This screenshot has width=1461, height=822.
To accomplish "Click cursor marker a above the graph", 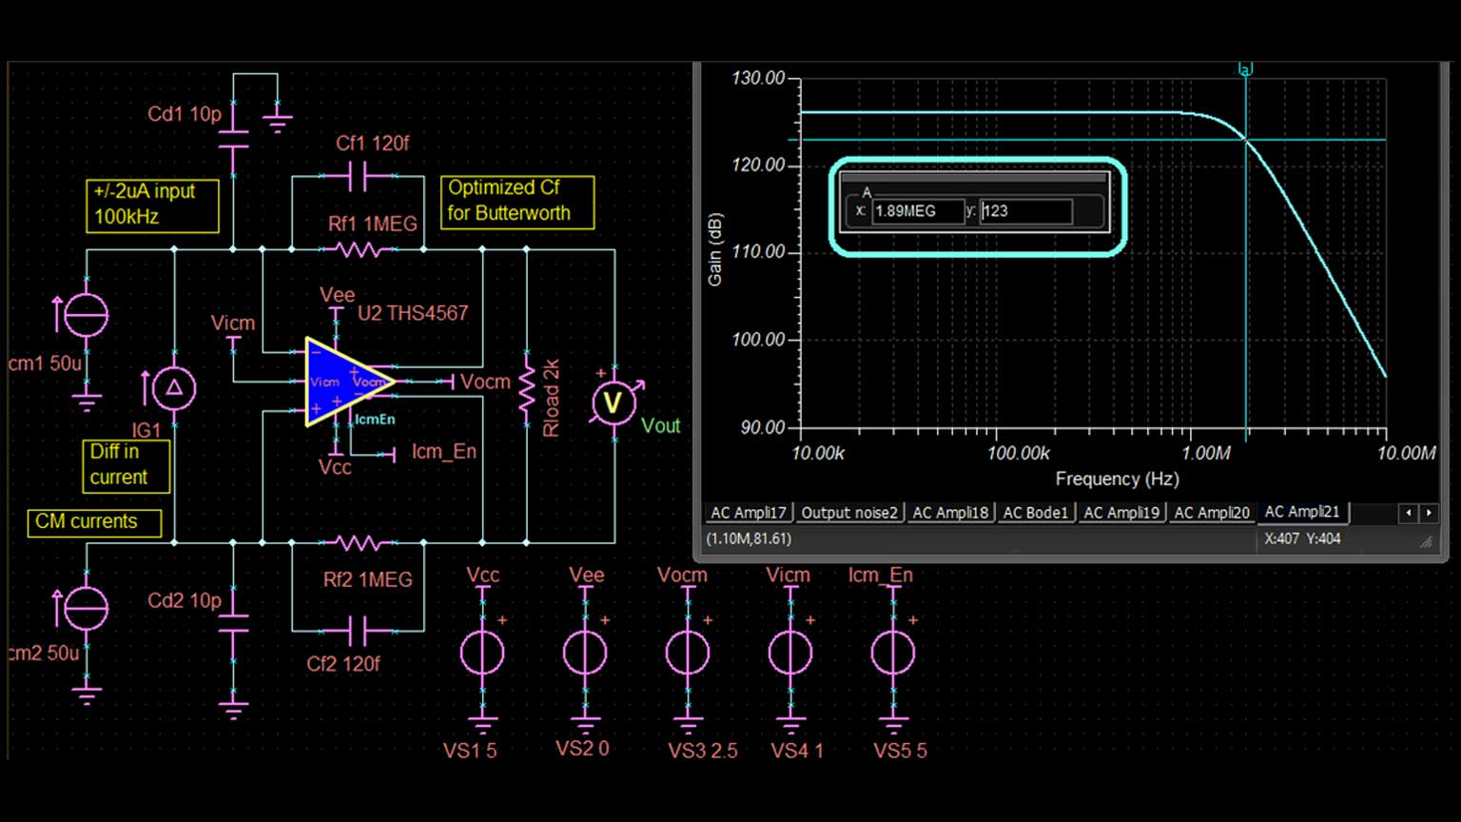I will [x=1246, y=69].
